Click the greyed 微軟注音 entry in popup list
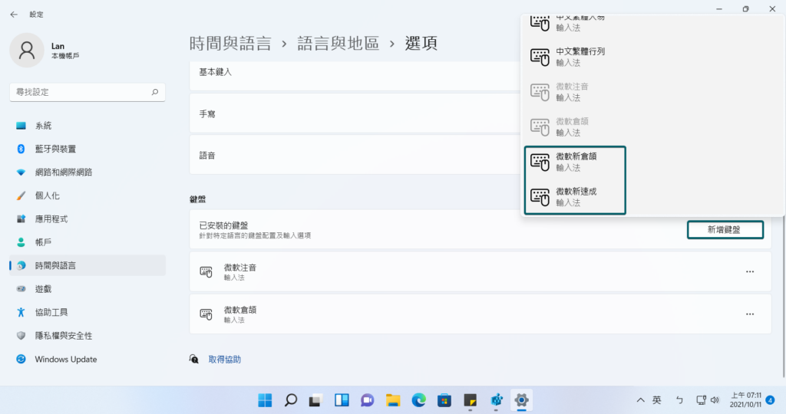The width and height of the screenshot is (786, 414). click(652, 91)
